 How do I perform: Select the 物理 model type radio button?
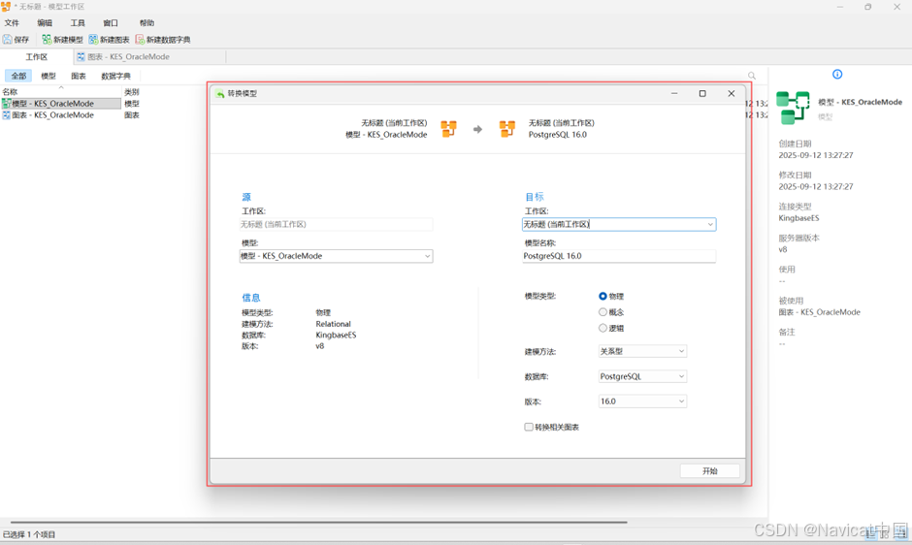tap(603, 296)
